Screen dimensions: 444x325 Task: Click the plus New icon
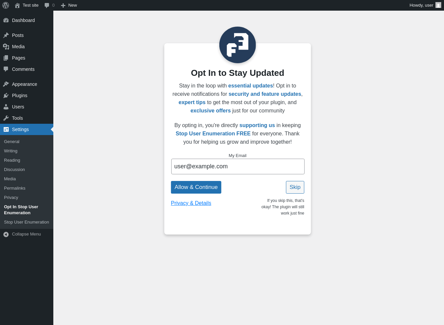coord(63,5)
